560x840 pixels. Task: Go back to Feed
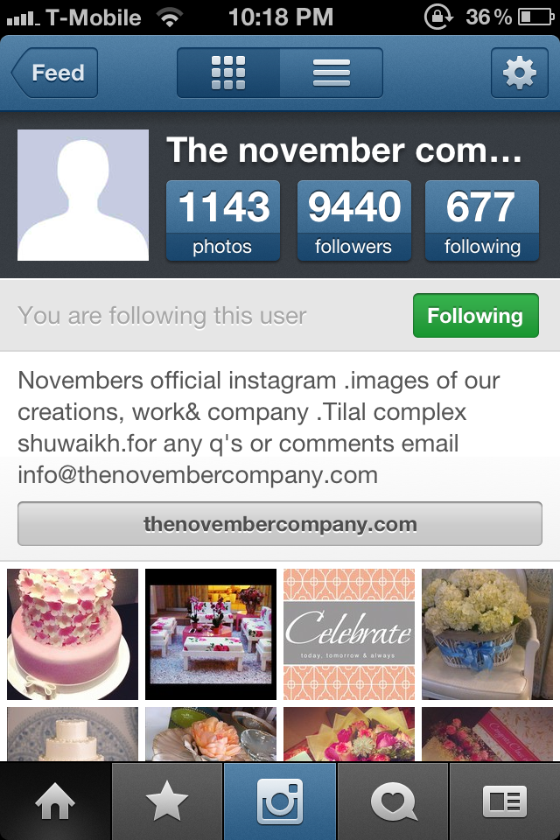pyautogui.click(x=54, y=73)
